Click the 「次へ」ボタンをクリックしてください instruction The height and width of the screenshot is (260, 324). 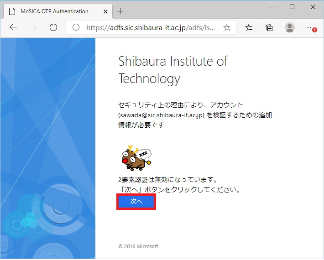click(179, 189)
